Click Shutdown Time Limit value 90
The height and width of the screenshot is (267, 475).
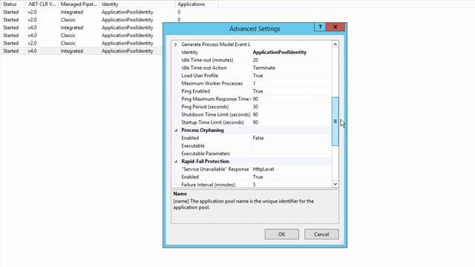click(x=255, y=115)
